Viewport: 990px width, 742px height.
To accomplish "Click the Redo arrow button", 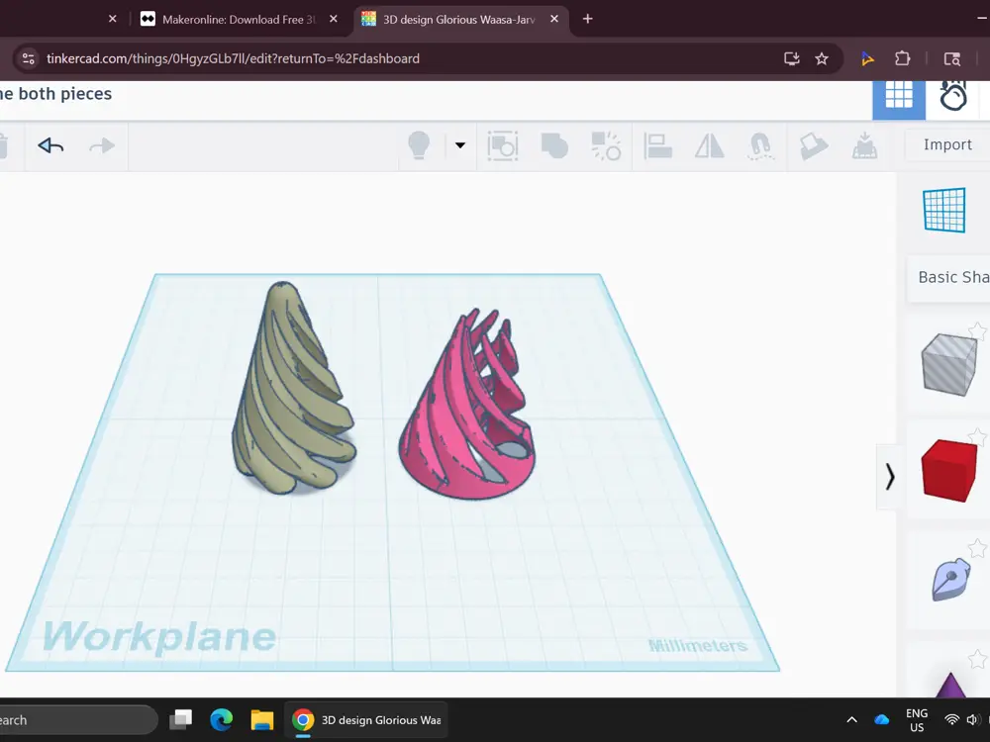I will [102, 145].
